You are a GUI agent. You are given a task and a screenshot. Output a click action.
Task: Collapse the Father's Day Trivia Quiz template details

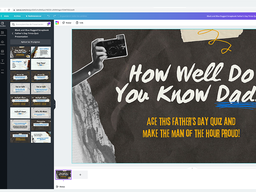13,33
